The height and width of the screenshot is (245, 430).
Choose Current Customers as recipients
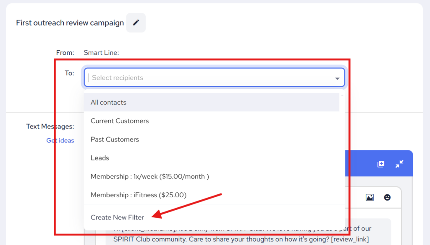(120, 121)
